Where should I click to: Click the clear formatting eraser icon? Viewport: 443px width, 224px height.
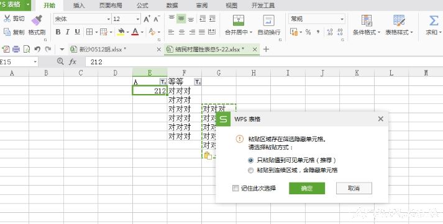(x=152, y=32)
